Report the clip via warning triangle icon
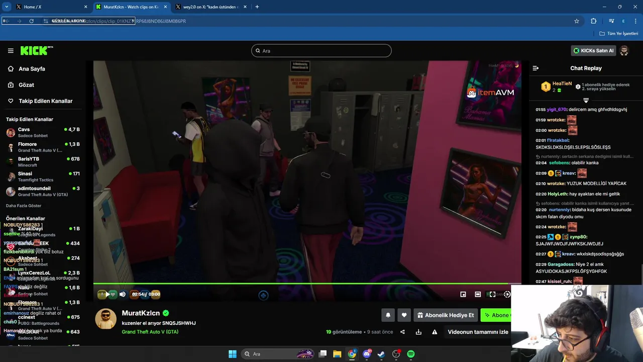Viewport: 643px width, 362px height. pos(435,332)
